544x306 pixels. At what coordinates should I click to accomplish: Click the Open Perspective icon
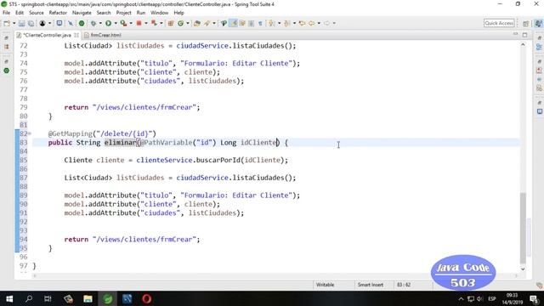(x=526, y=23)
